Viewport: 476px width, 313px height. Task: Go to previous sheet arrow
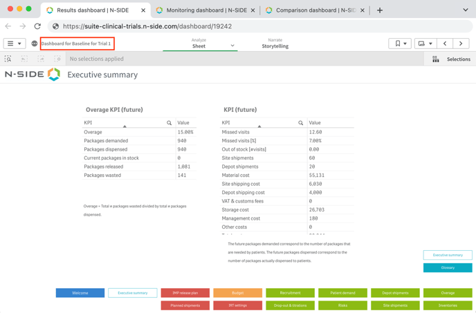tap(445, 44)
